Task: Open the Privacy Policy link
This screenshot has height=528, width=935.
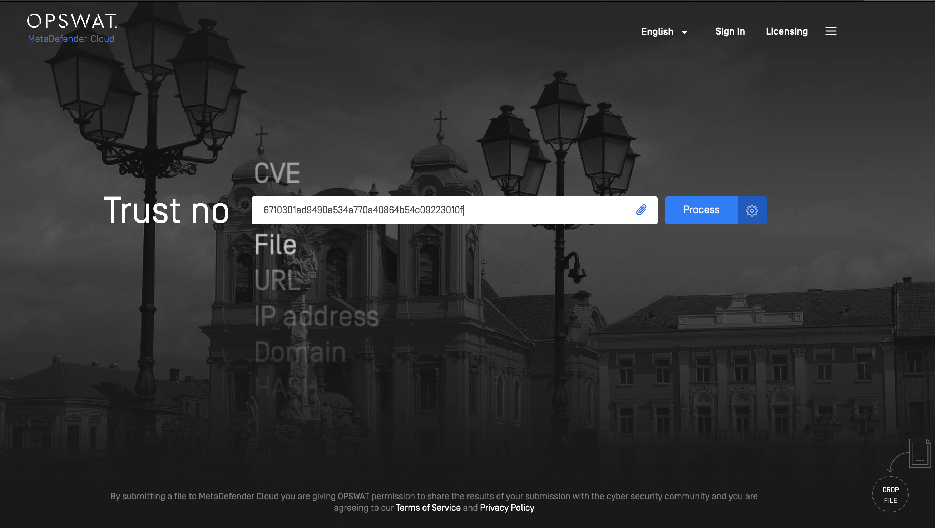Action: pos(507,507)
